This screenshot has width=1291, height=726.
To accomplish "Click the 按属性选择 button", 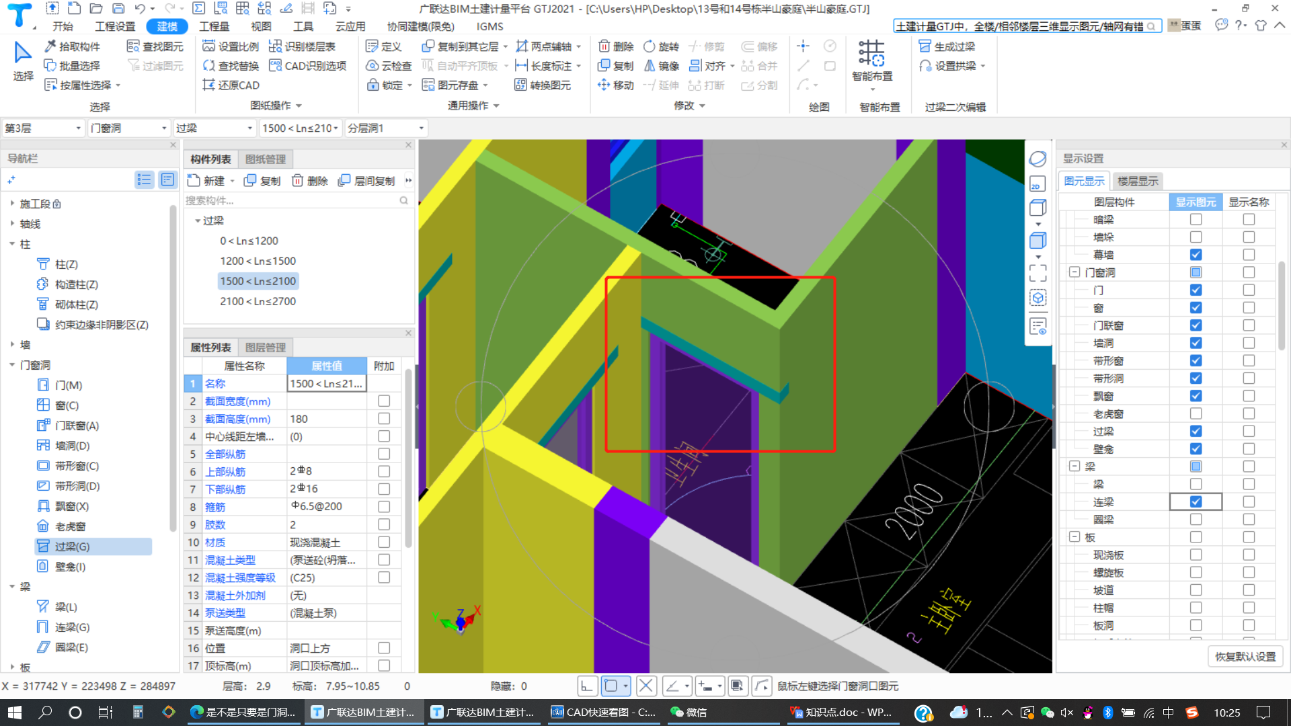I will pos(82,85).
